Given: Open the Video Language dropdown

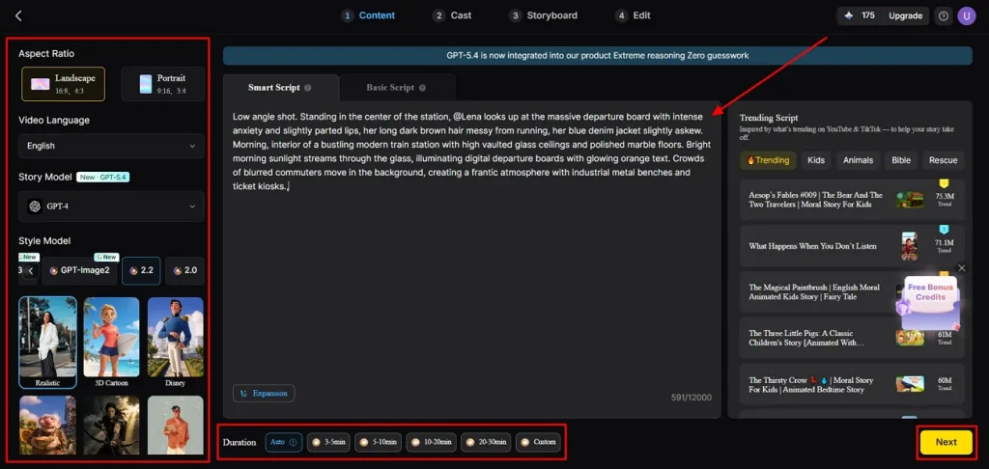Looking at the screenshot, I should (112, 146).
